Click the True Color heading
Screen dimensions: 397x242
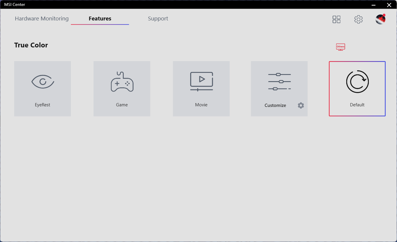click(31, 45)
